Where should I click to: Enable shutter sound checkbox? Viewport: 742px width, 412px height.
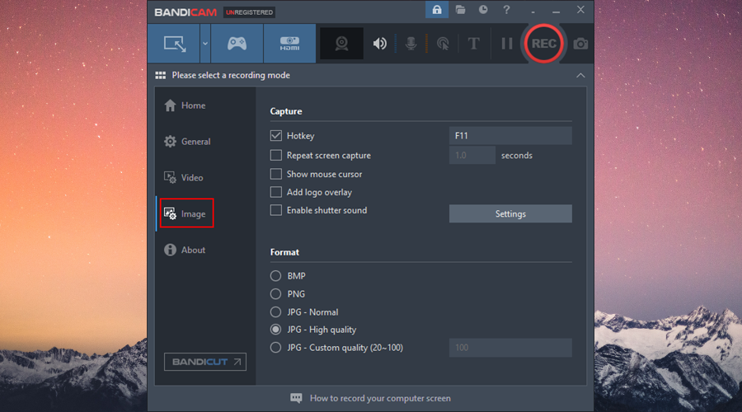(x=276, y=210)
